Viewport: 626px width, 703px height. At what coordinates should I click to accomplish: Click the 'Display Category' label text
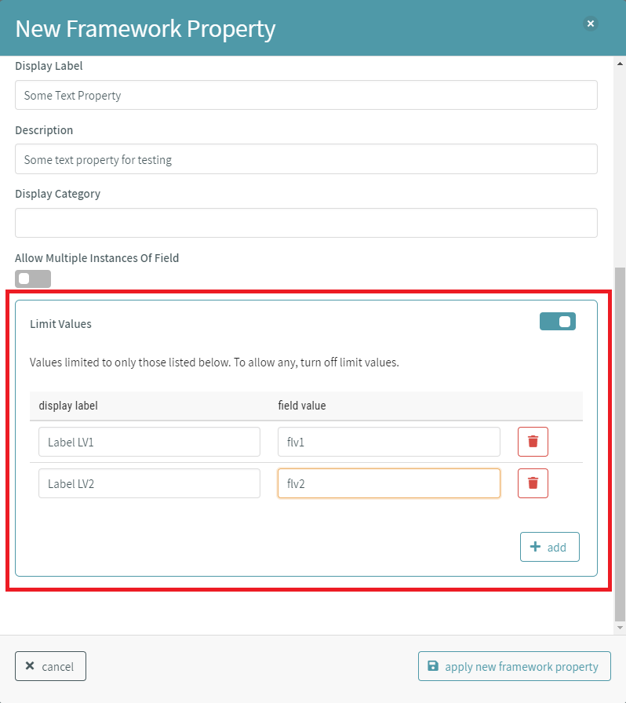pos(57,194)
